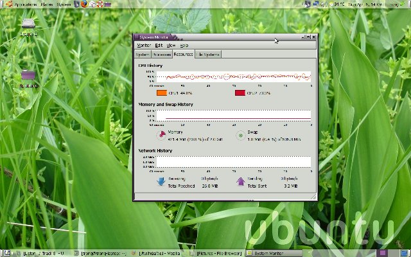The width and height of the screenshot is (411, 257).
Task: Click the red CPU2 color swatch
Action: (240, 93)
